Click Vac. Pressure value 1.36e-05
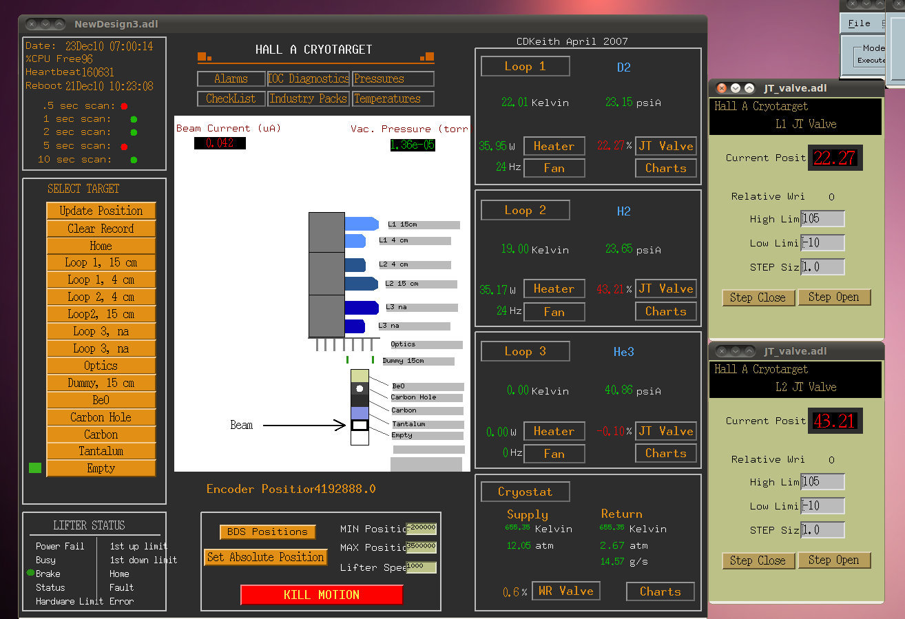 click(x=412, y=145)
